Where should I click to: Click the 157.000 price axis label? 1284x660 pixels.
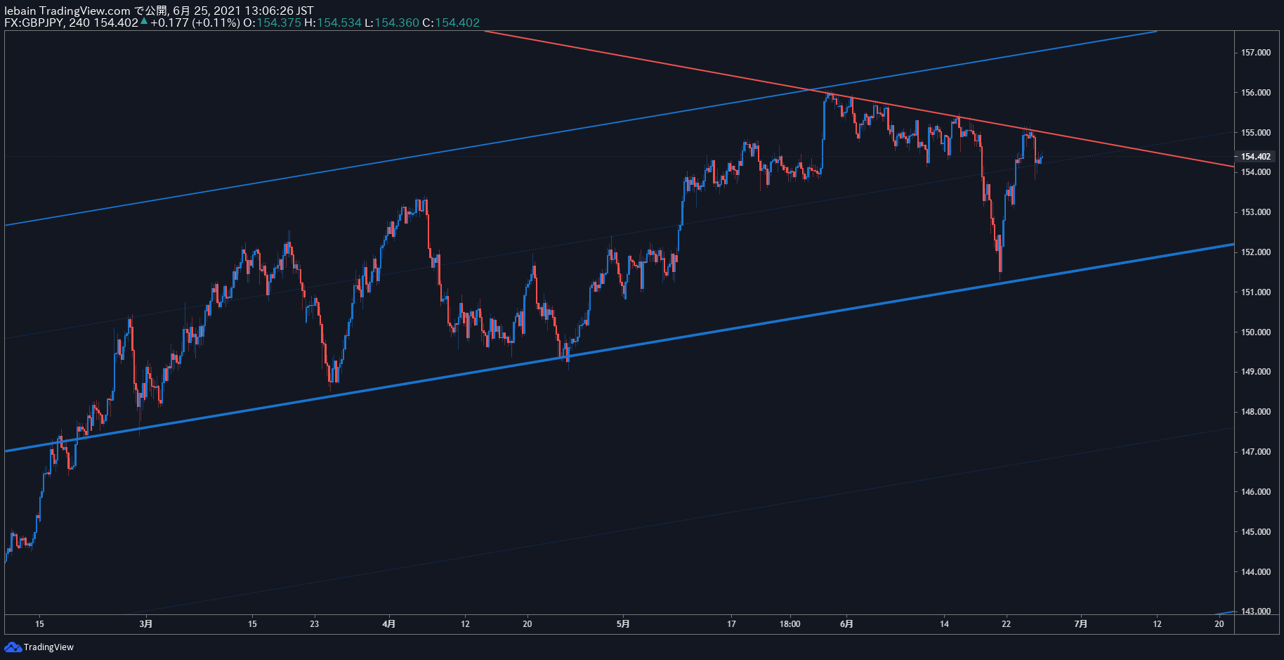click(x=1255, y=53)
